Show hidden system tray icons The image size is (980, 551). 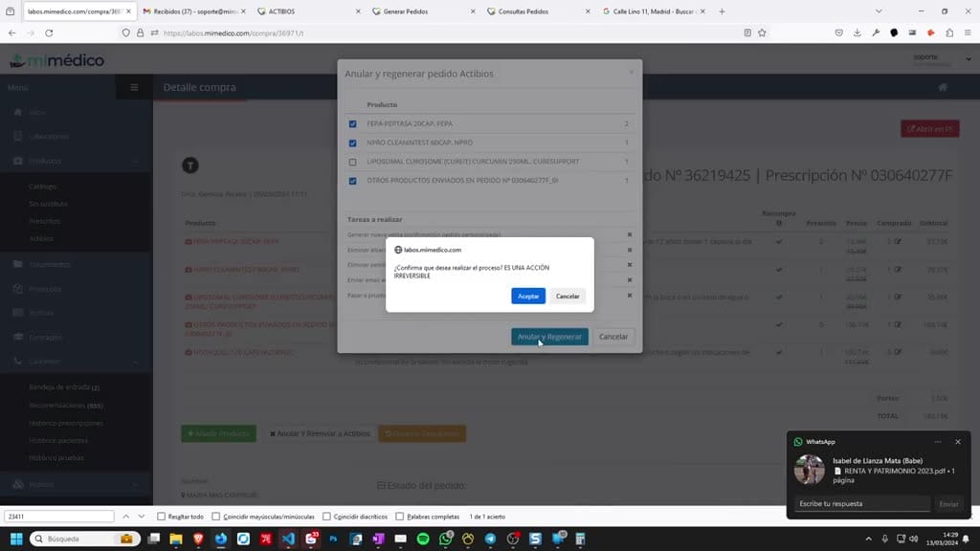868,539
